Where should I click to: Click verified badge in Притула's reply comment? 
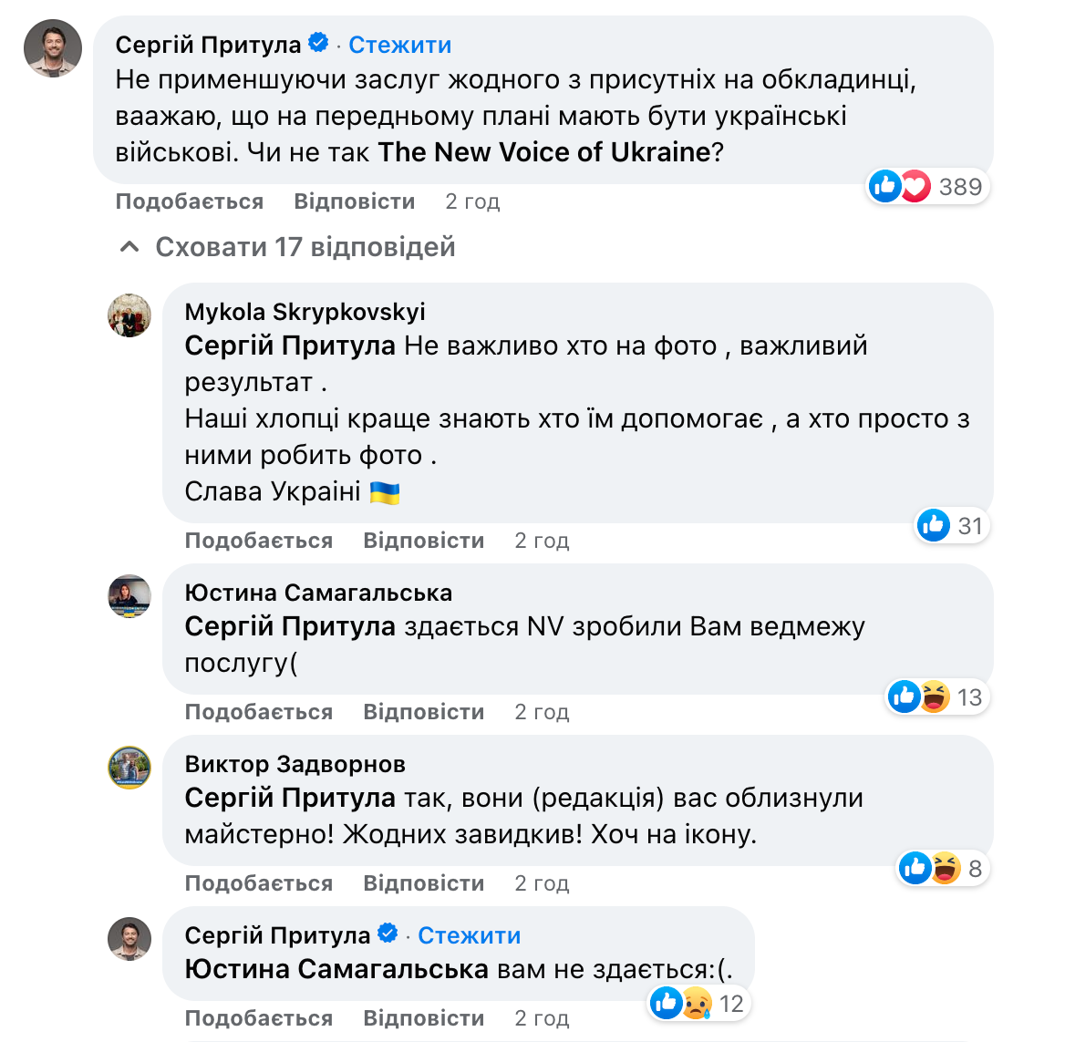click(388, 934)
